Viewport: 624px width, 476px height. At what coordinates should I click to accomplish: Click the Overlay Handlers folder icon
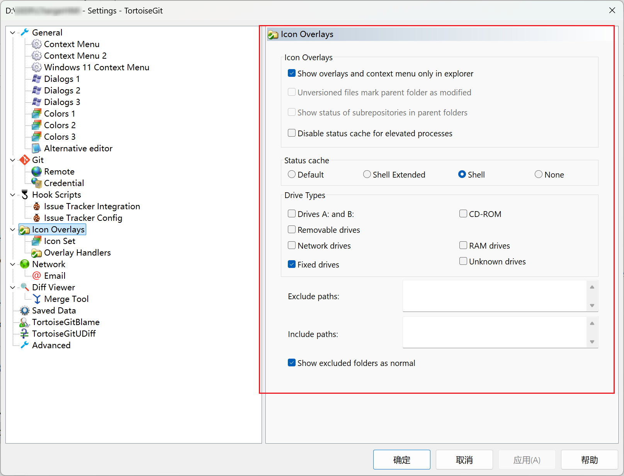(x=37, y=253)
